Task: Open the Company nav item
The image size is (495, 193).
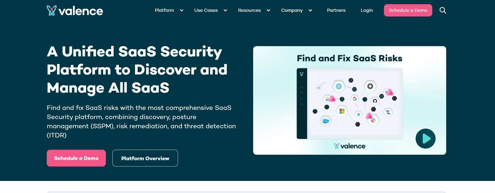Action: point(292,10)
